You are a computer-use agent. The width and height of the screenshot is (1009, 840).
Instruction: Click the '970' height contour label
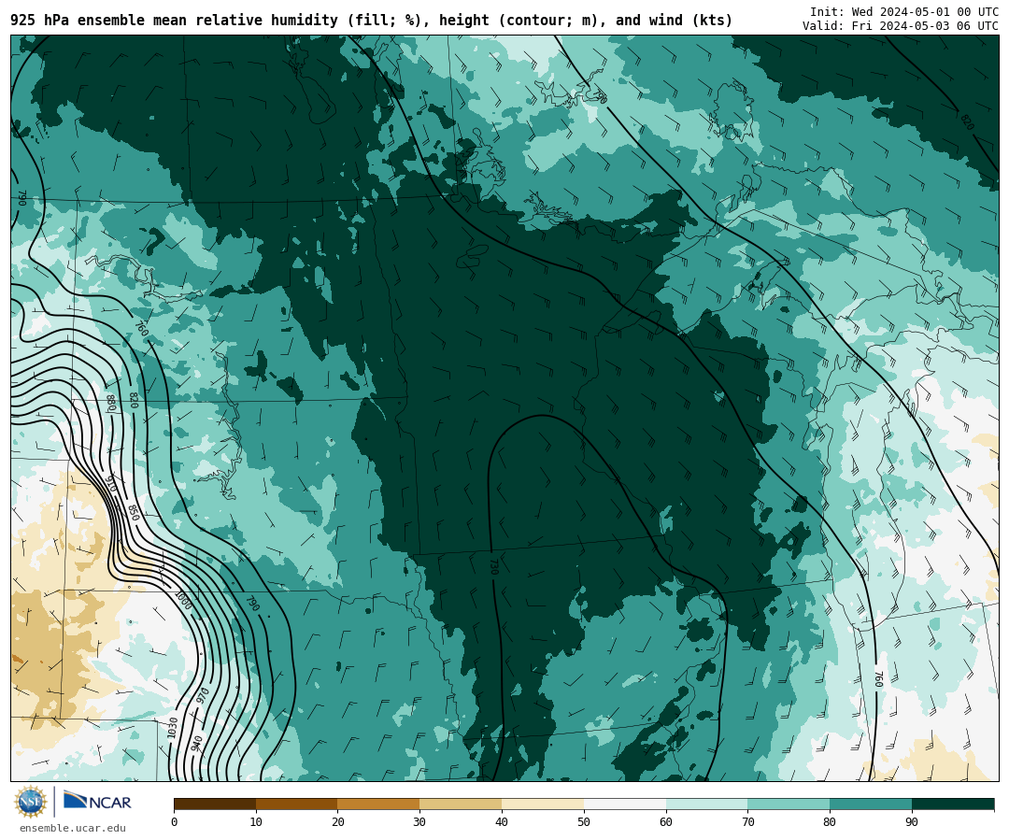point(202,696)
